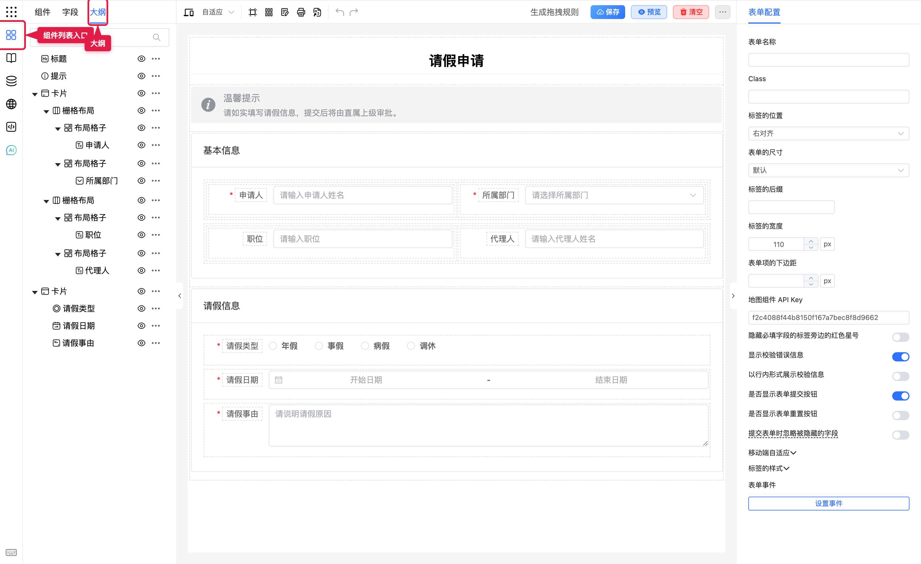Switch to the 组件 tab
Image resolution: width=921 pixels, height=564 pixels.
coord(43,12)
